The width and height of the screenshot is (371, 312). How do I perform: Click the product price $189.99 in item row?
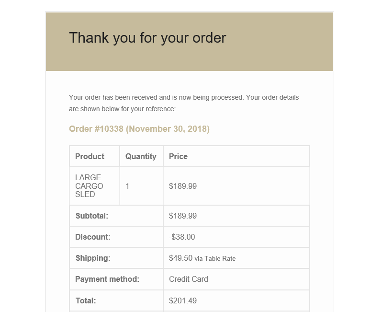pos(183,186)
